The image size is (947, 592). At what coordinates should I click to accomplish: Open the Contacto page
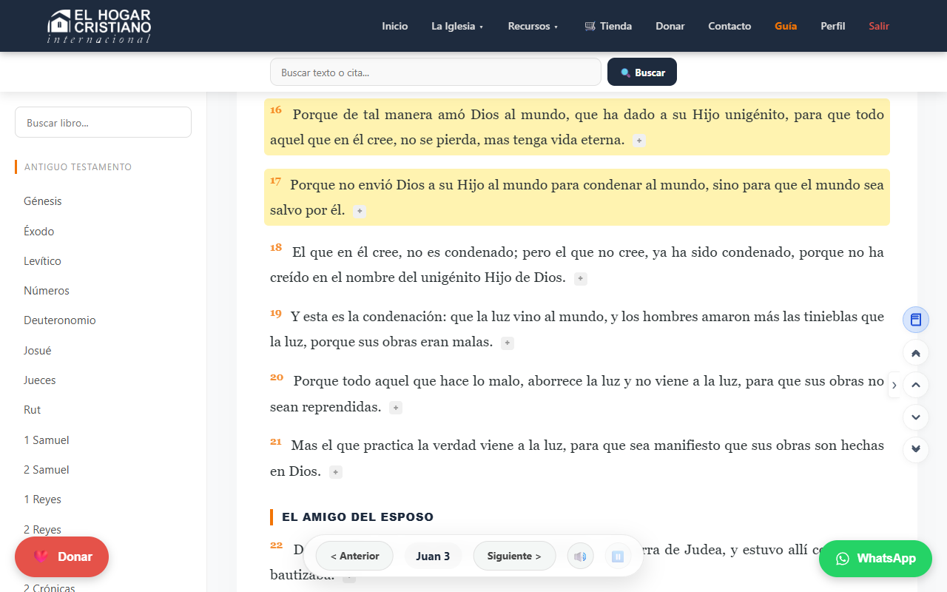tap(729, 26)
